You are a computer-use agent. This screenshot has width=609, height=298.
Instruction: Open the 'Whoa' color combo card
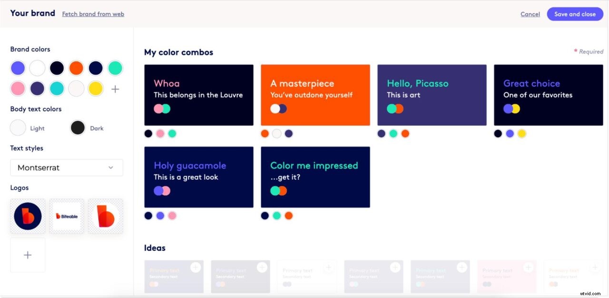click(198, 95)
